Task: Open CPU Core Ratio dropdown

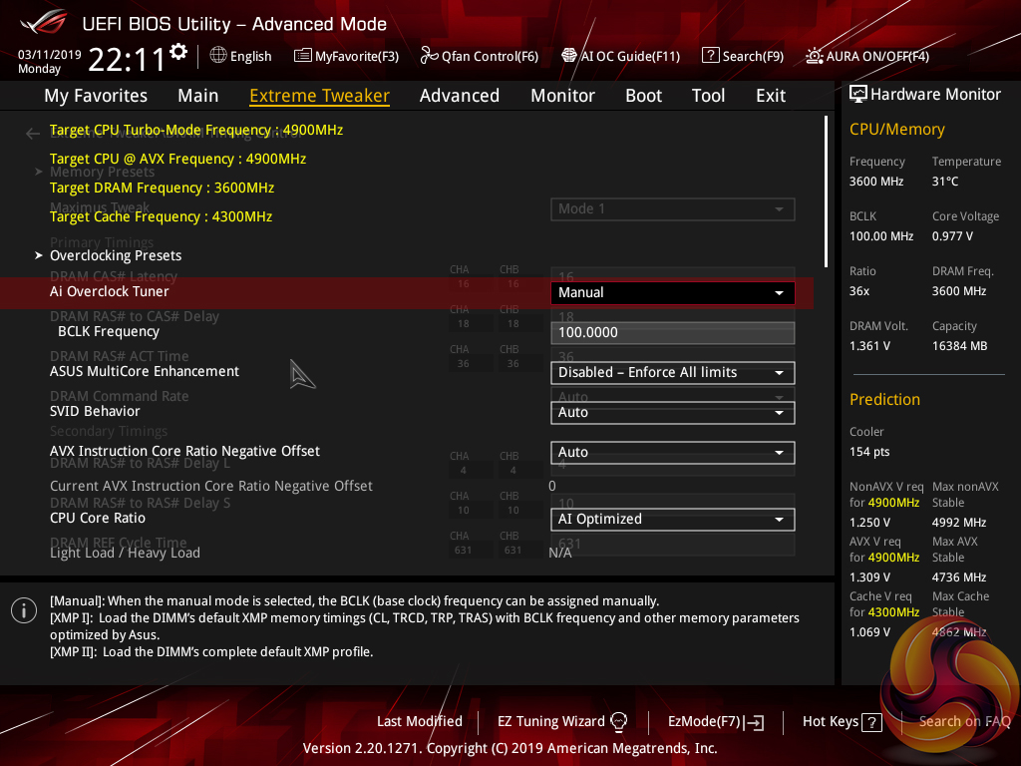Action: point(672,520)
